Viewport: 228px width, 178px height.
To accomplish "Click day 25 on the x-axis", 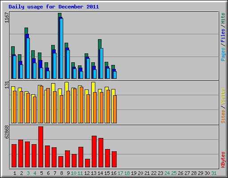I will [174, 173].
